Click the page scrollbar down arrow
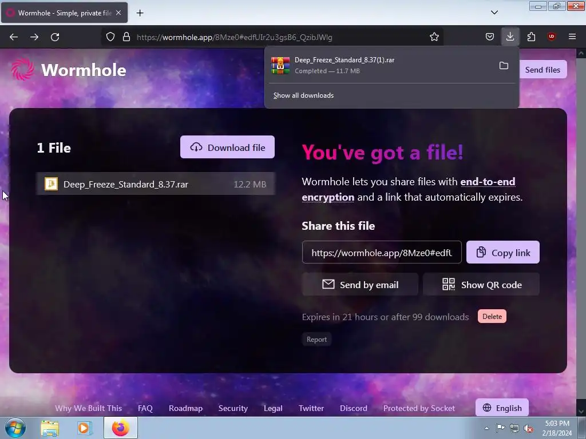 581,412
